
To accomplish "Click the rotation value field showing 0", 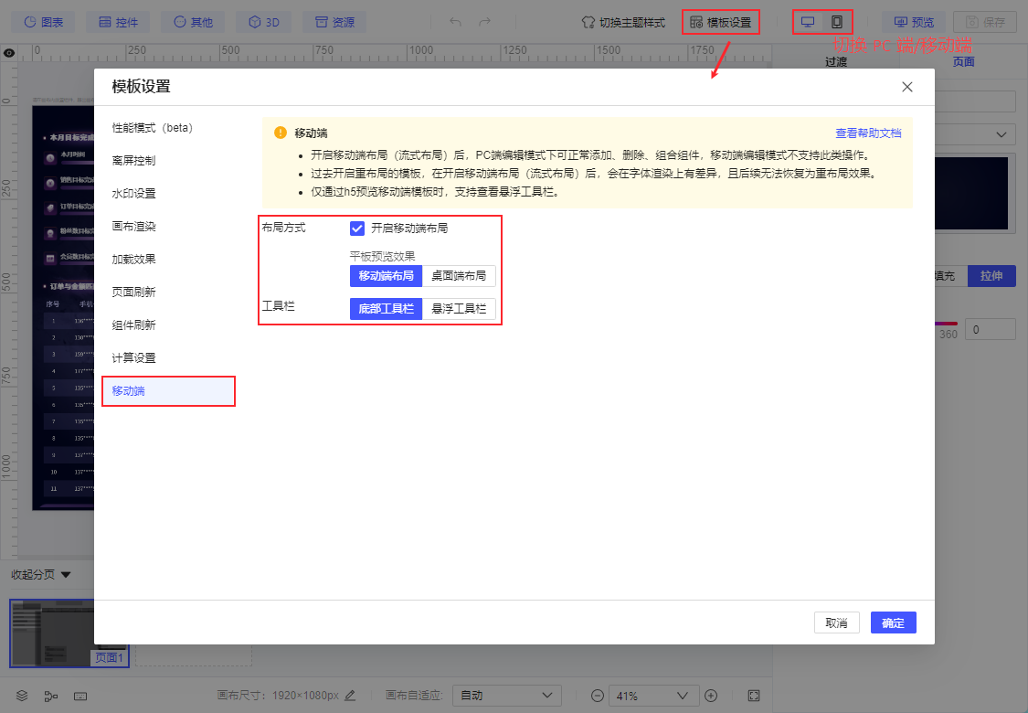I will tap(991, 330).
